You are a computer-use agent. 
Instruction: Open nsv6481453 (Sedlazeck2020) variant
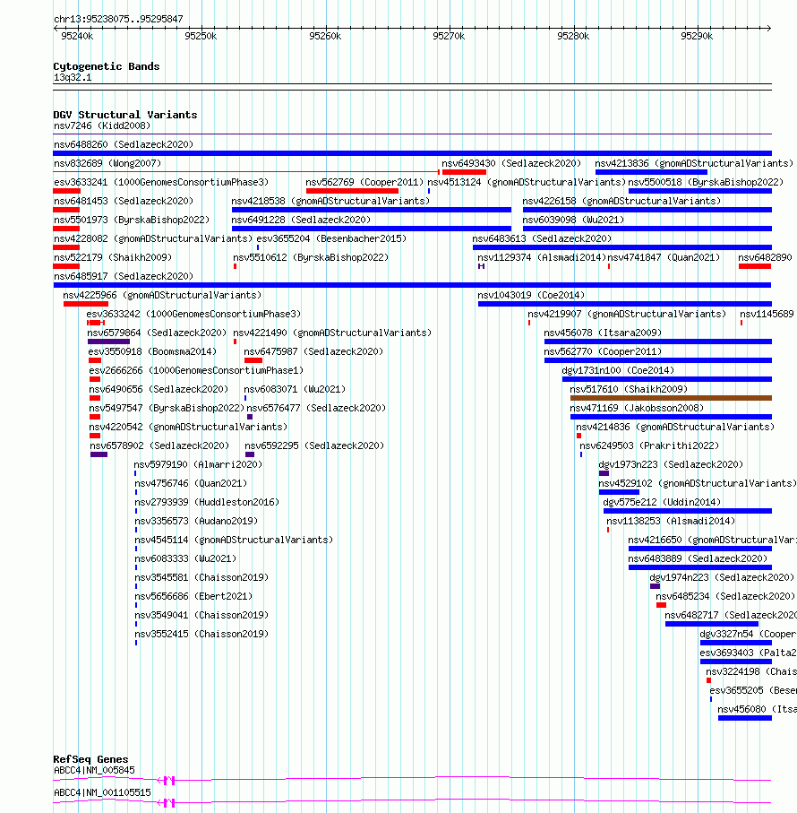coord(124,201)
